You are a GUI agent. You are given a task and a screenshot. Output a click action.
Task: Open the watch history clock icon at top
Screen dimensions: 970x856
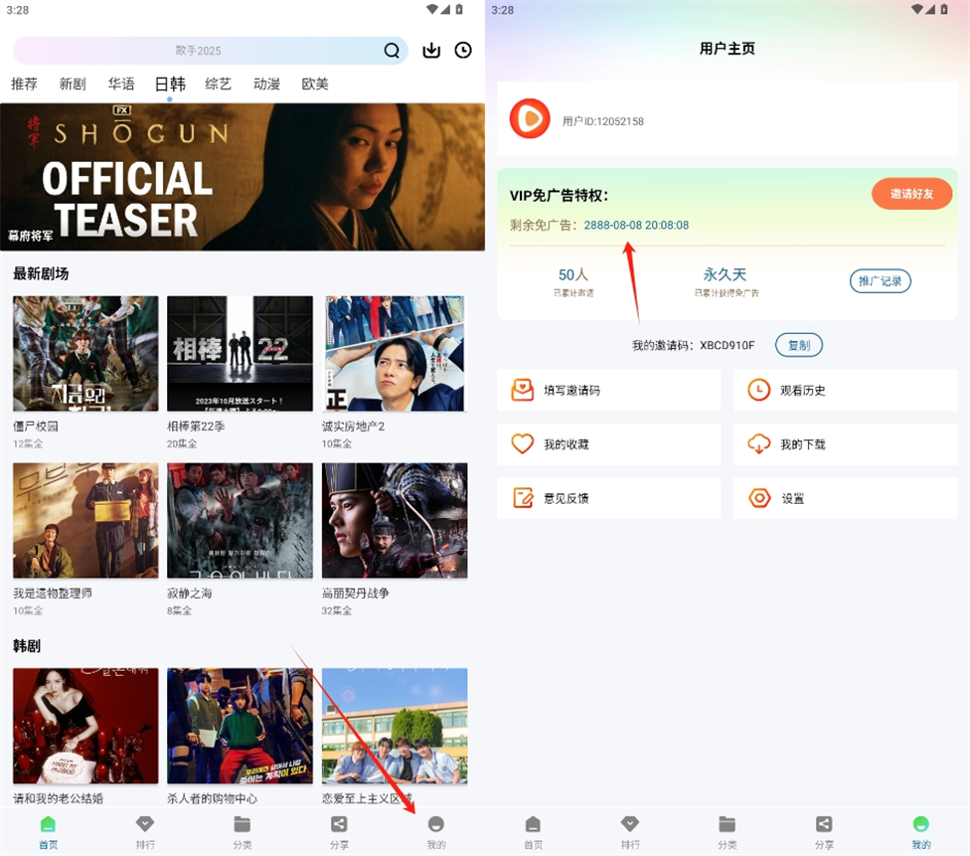click(x=463, y=50)
